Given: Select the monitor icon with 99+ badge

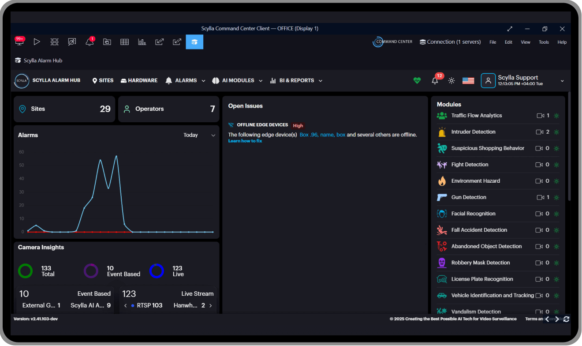Looking at the screenshot, I should click(x=19, y=42).
